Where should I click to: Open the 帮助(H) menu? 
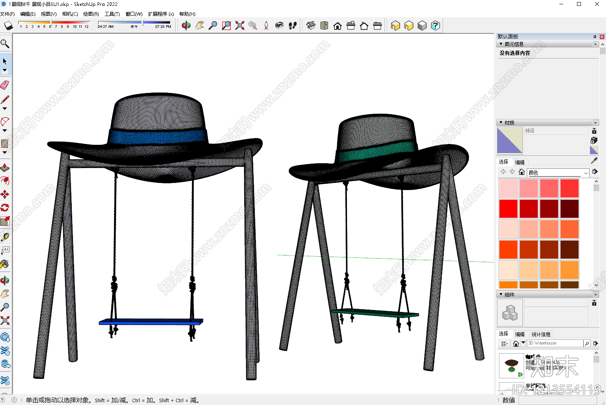pyautogui.click(x=187, y=14)
